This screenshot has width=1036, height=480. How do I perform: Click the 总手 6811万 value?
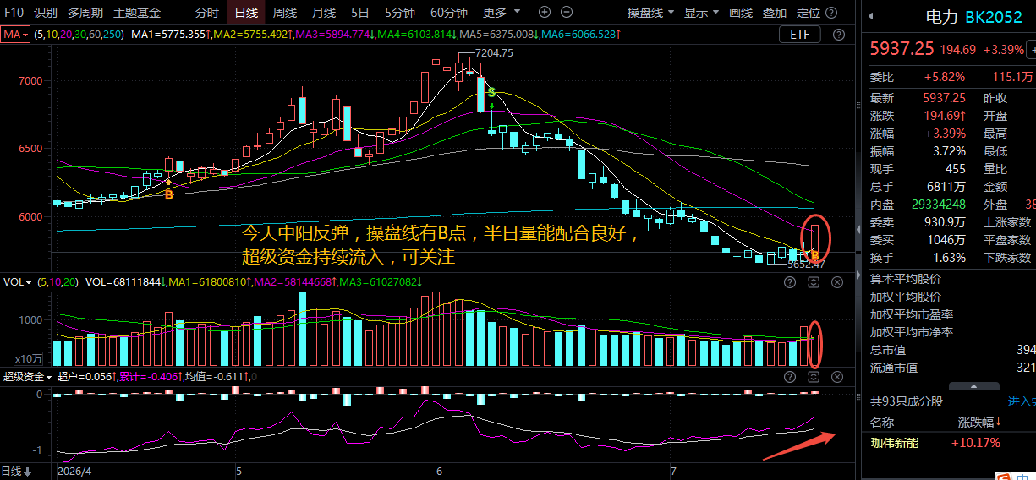946,187
